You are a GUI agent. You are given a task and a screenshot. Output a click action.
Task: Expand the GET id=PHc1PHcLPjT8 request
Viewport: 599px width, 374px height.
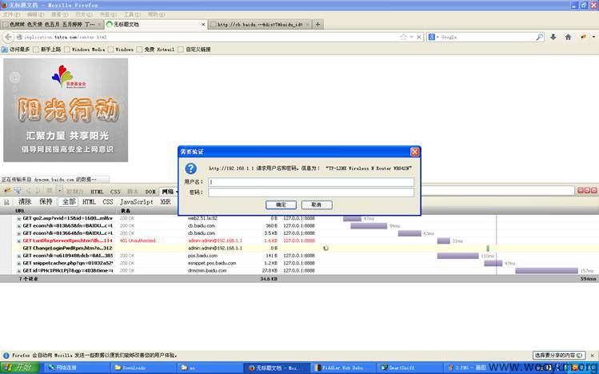click(18, 271)
